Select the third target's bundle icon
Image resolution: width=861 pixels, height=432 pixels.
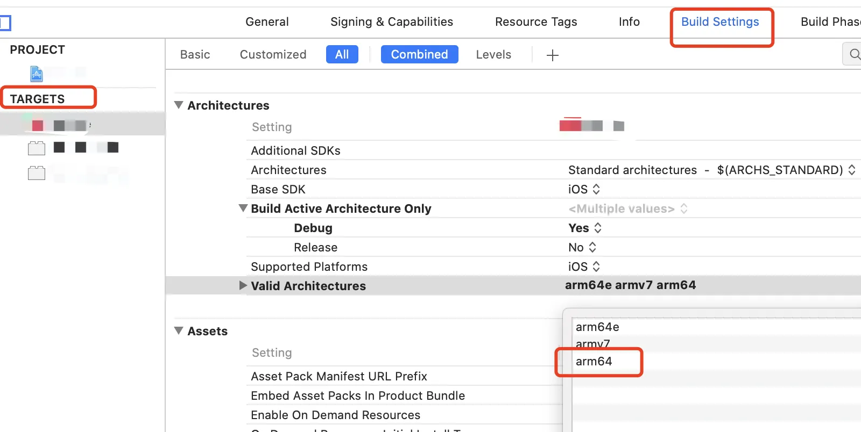[37, 173]
